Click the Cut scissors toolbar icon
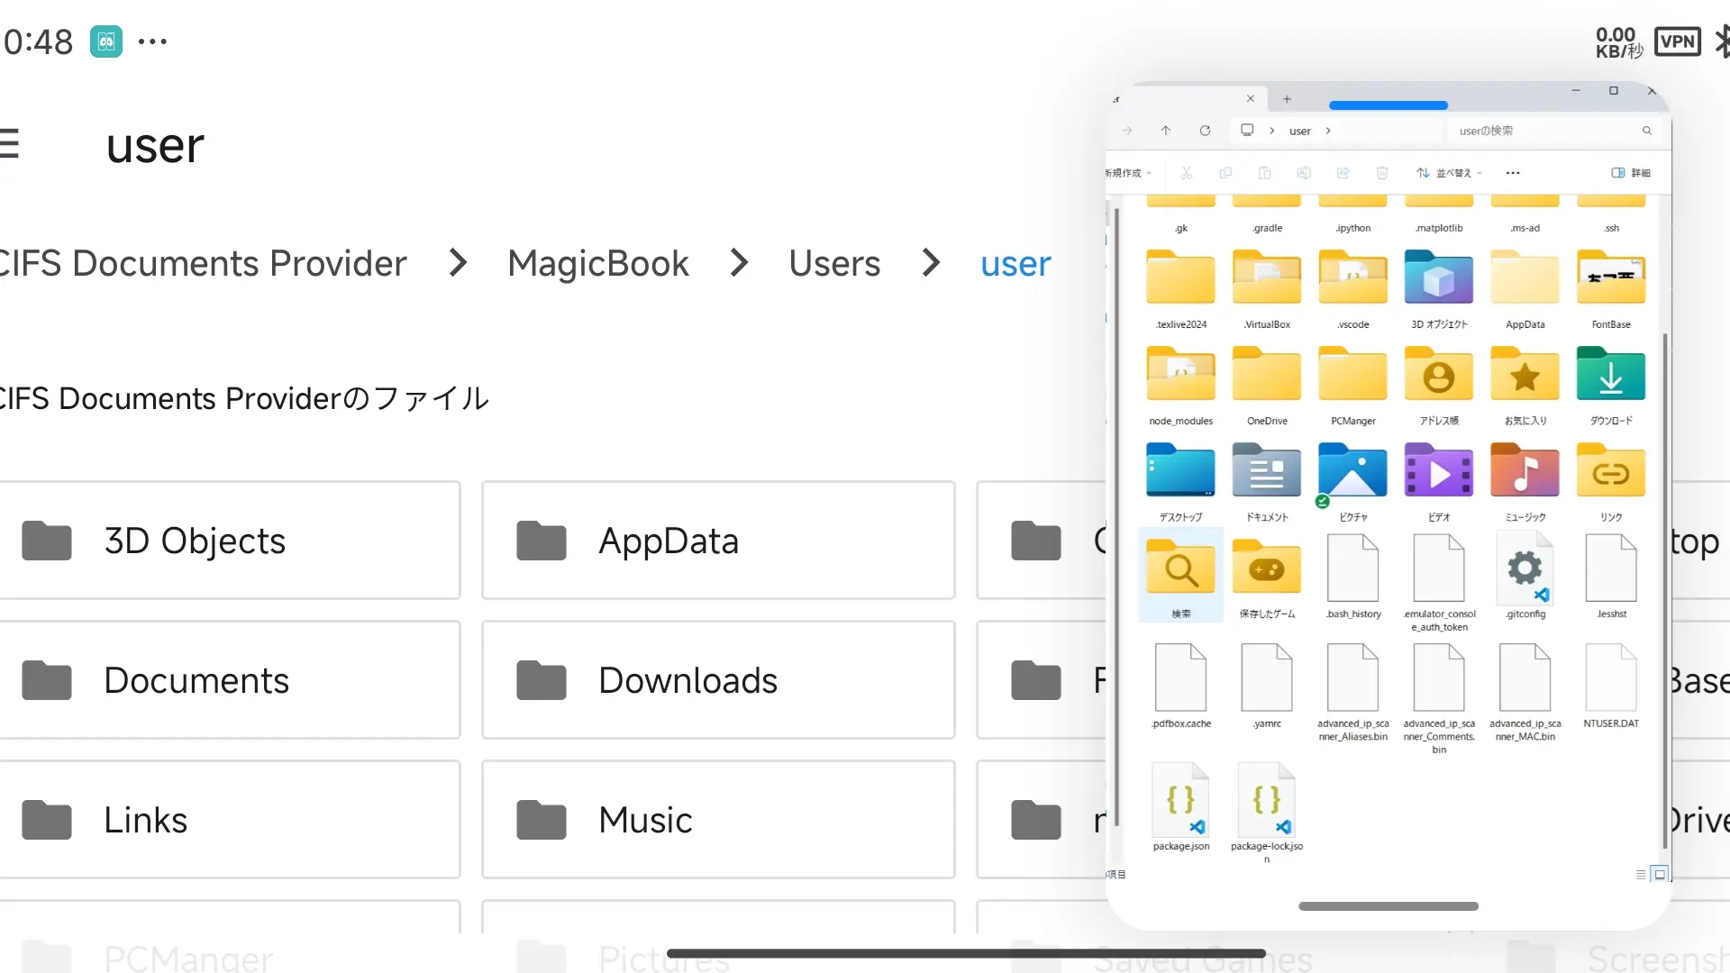Viewport: 1730px width, 973px height. click(x=1187, y=173)
